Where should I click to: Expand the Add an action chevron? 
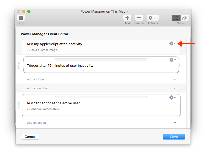[x=175, y=123]
